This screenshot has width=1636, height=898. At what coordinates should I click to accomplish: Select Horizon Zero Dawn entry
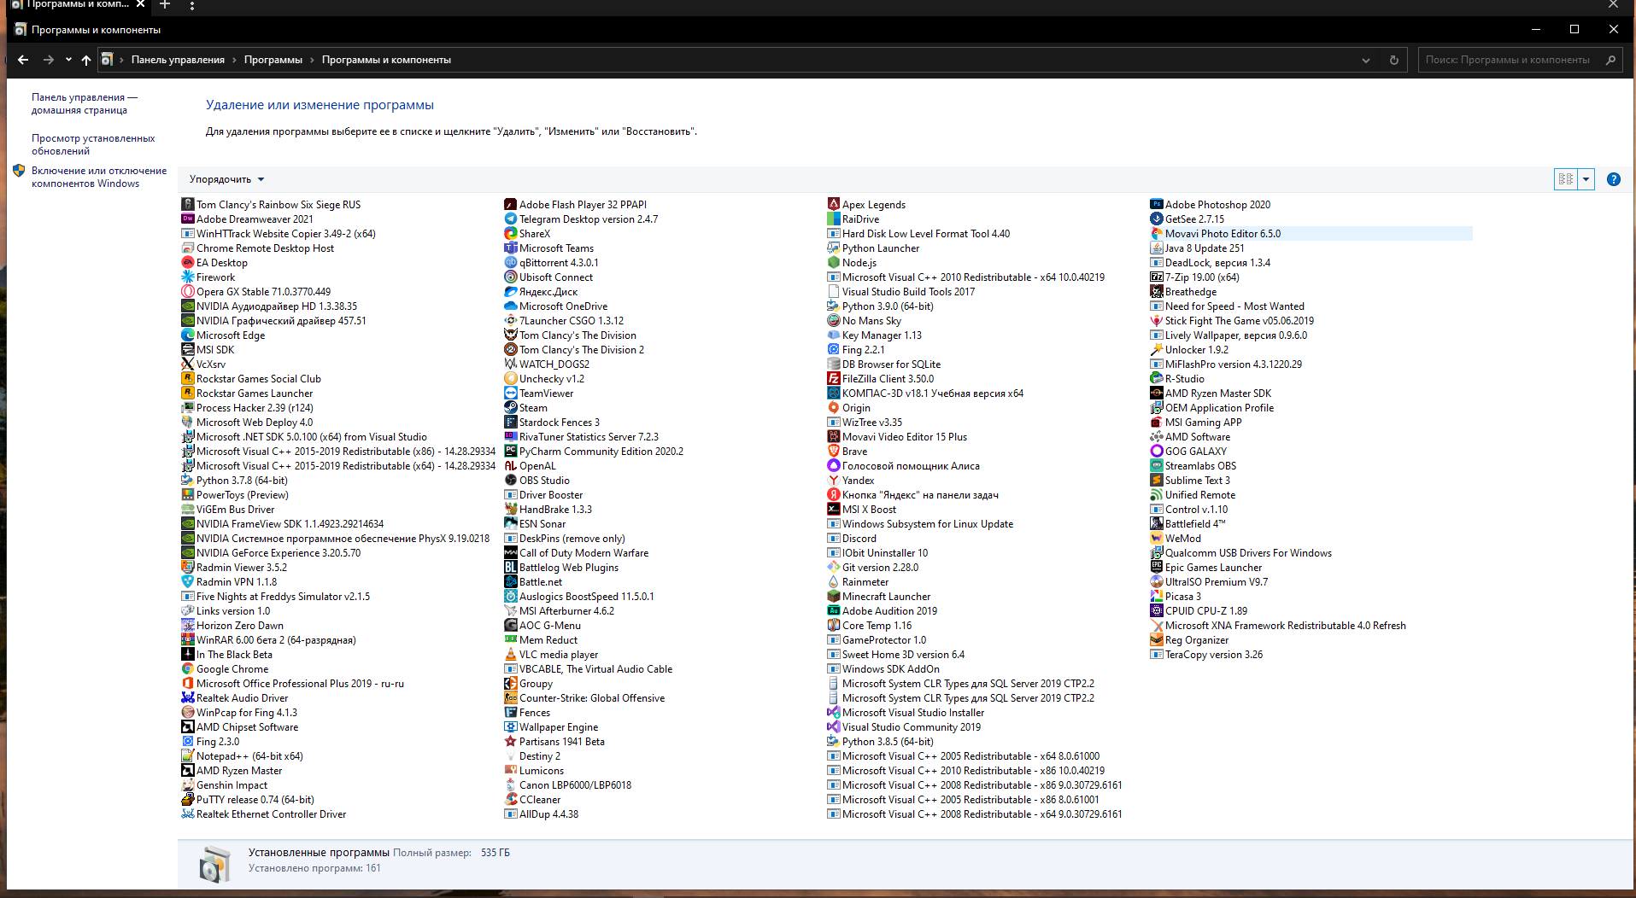click(x=240, y=626)
